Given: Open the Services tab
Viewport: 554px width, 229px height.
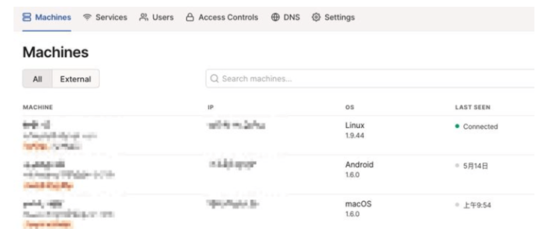Looking at the screenshot, I should pos(111,17).
